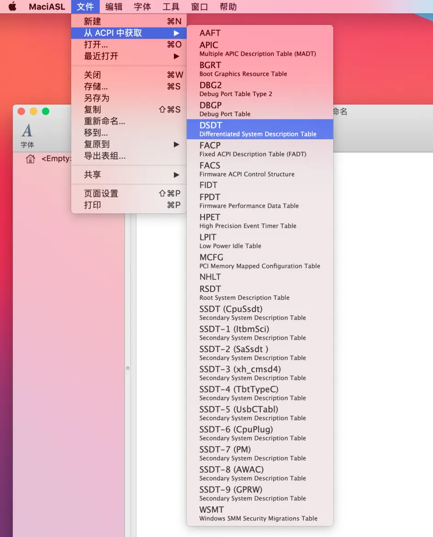Select LPIT Low Power Idle Table
433x537 pixels.
click(x=260, y=241)
